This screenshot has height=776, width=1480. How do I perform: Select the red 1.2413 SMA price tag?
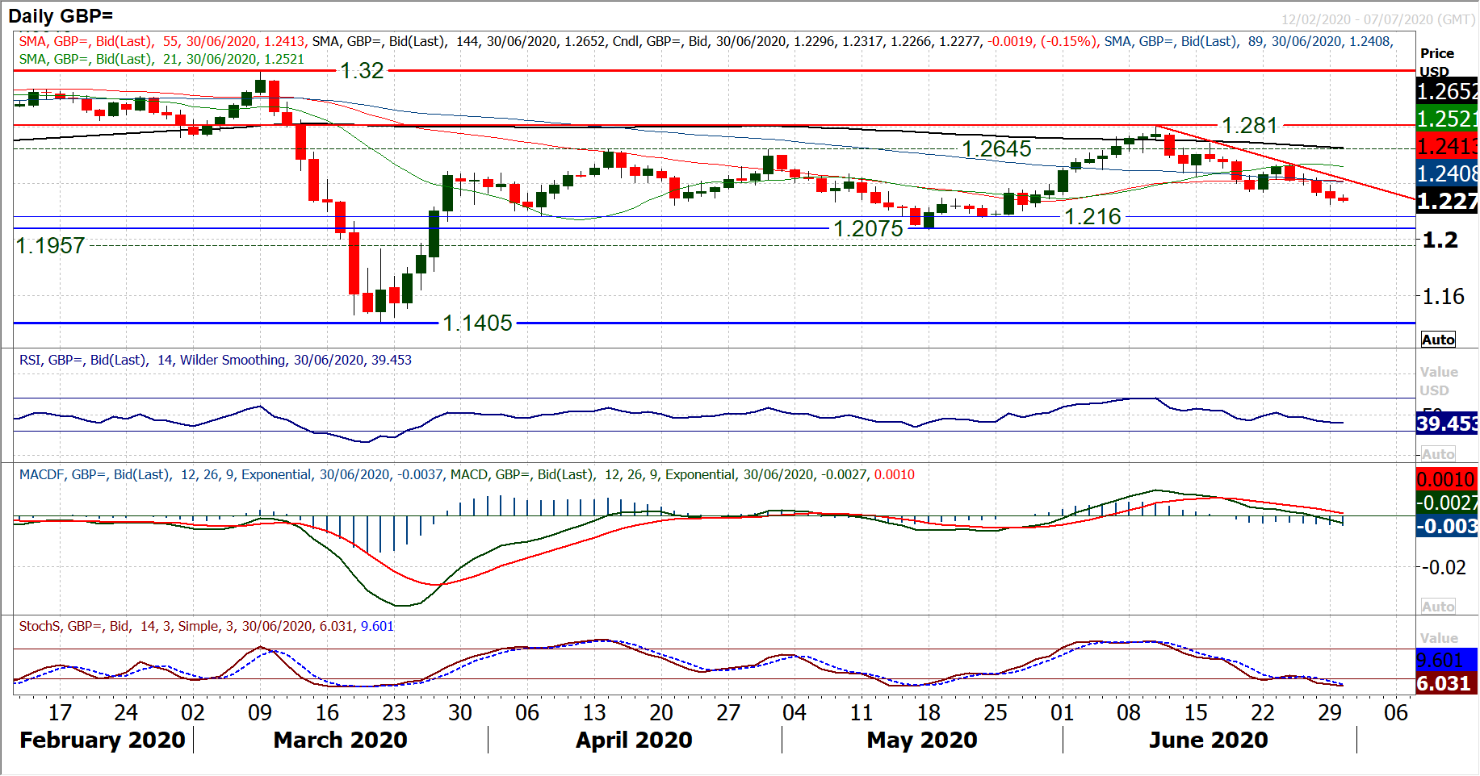tap(1447, 147)
